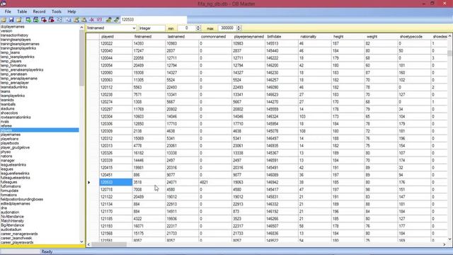This screenshot has width=453, height=255.
Task: Select the playernames table in the list
Action: 11,135
